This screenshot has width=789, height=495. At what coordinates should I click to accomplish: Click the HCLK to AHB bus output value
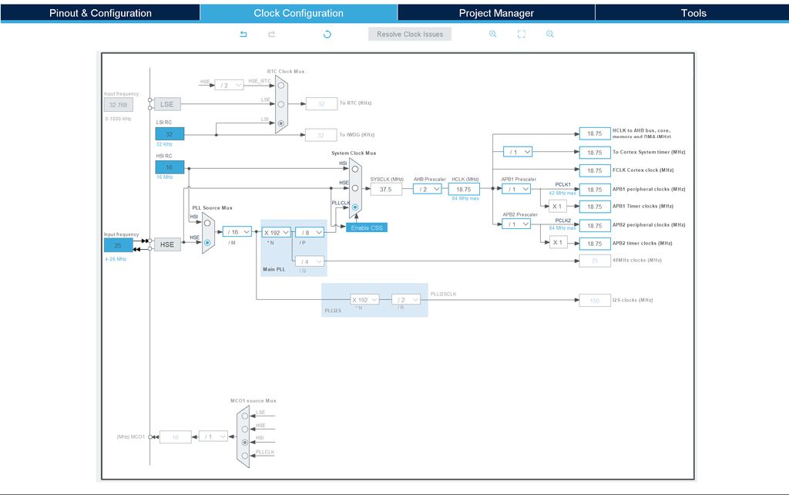595,133
